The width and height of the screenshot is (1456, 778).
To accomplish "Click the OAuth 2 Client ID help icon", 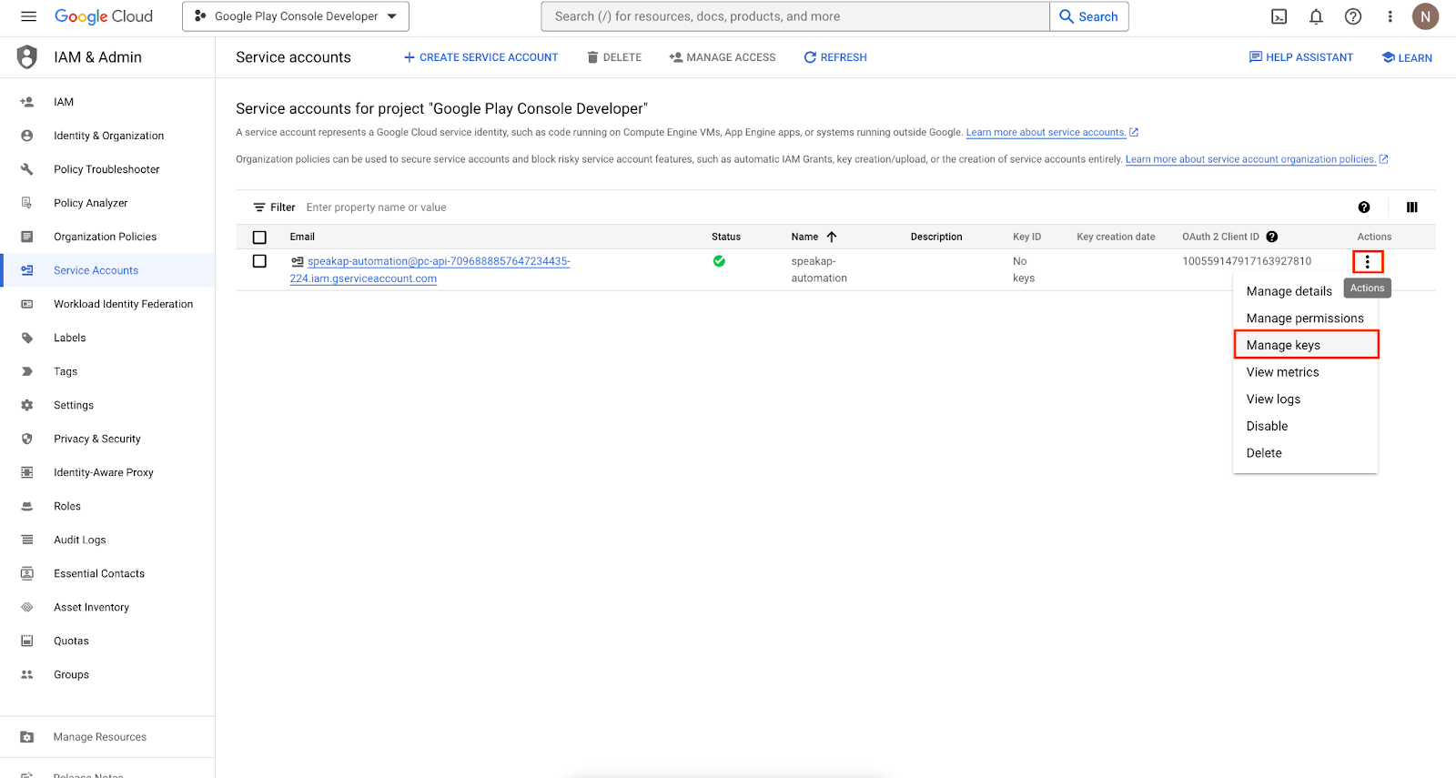I will point(1272,237).
